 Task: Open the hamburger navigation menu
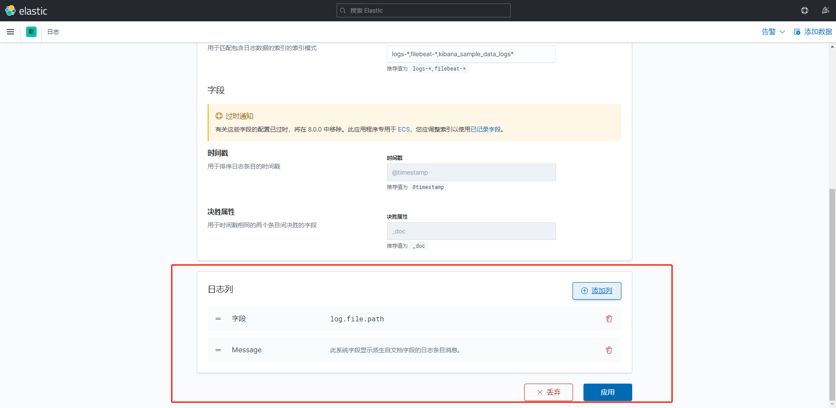[10, 32]
